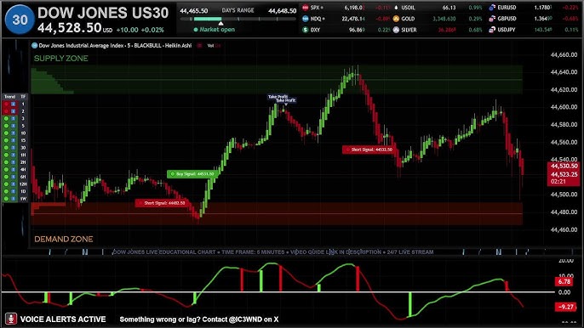This screenshot has width=584, height=328.
Task: Click the day change +10.00 +0.02%
Action: [140, 30]
